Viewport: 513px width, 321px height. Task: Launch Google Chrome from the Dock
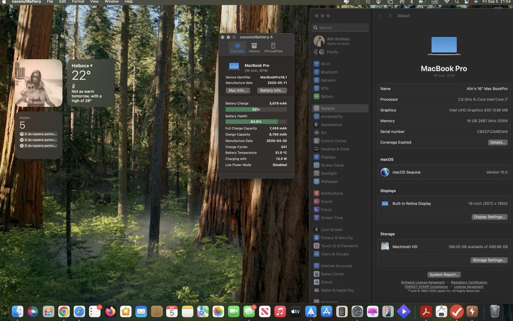point(64,311)
